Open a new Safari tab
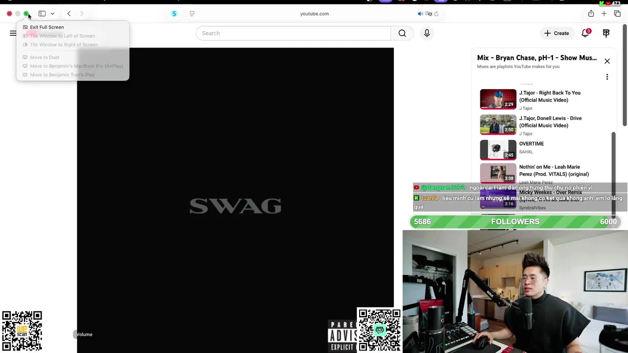The image size is (628, 353). (604, 14)
